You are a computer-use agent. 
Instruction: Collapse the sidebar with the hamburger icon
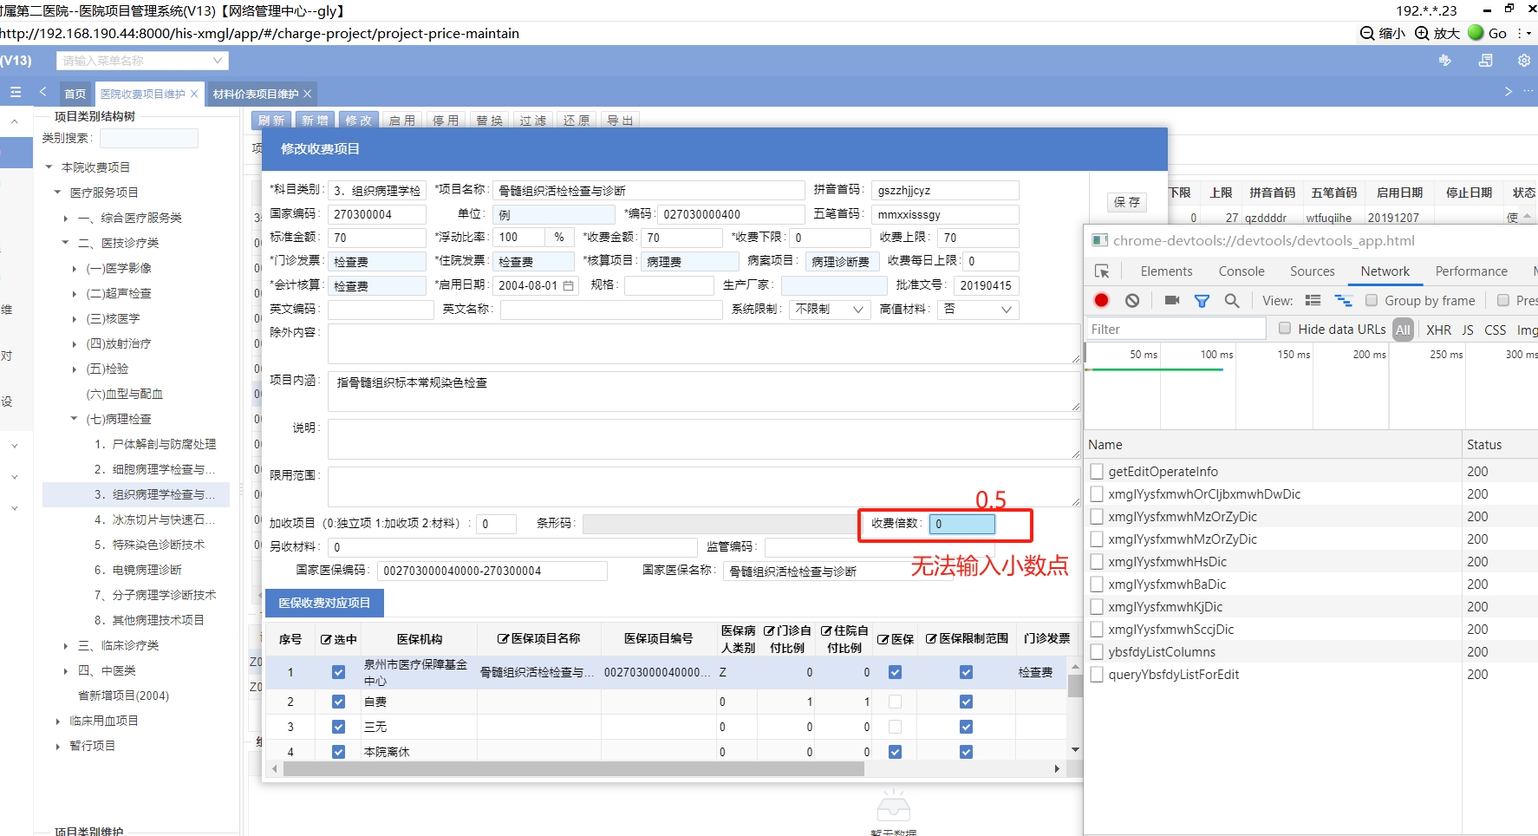(16, 92)
